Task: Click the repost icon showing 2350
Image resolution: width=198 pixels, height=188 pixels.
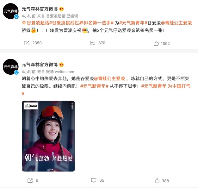Action: click(27, 43)
